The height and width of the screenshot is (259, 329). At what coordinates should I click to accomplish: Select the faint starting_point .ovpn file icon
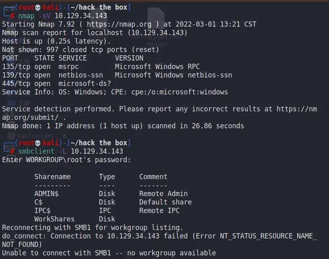pyautogui.click(x=155, y=19)
